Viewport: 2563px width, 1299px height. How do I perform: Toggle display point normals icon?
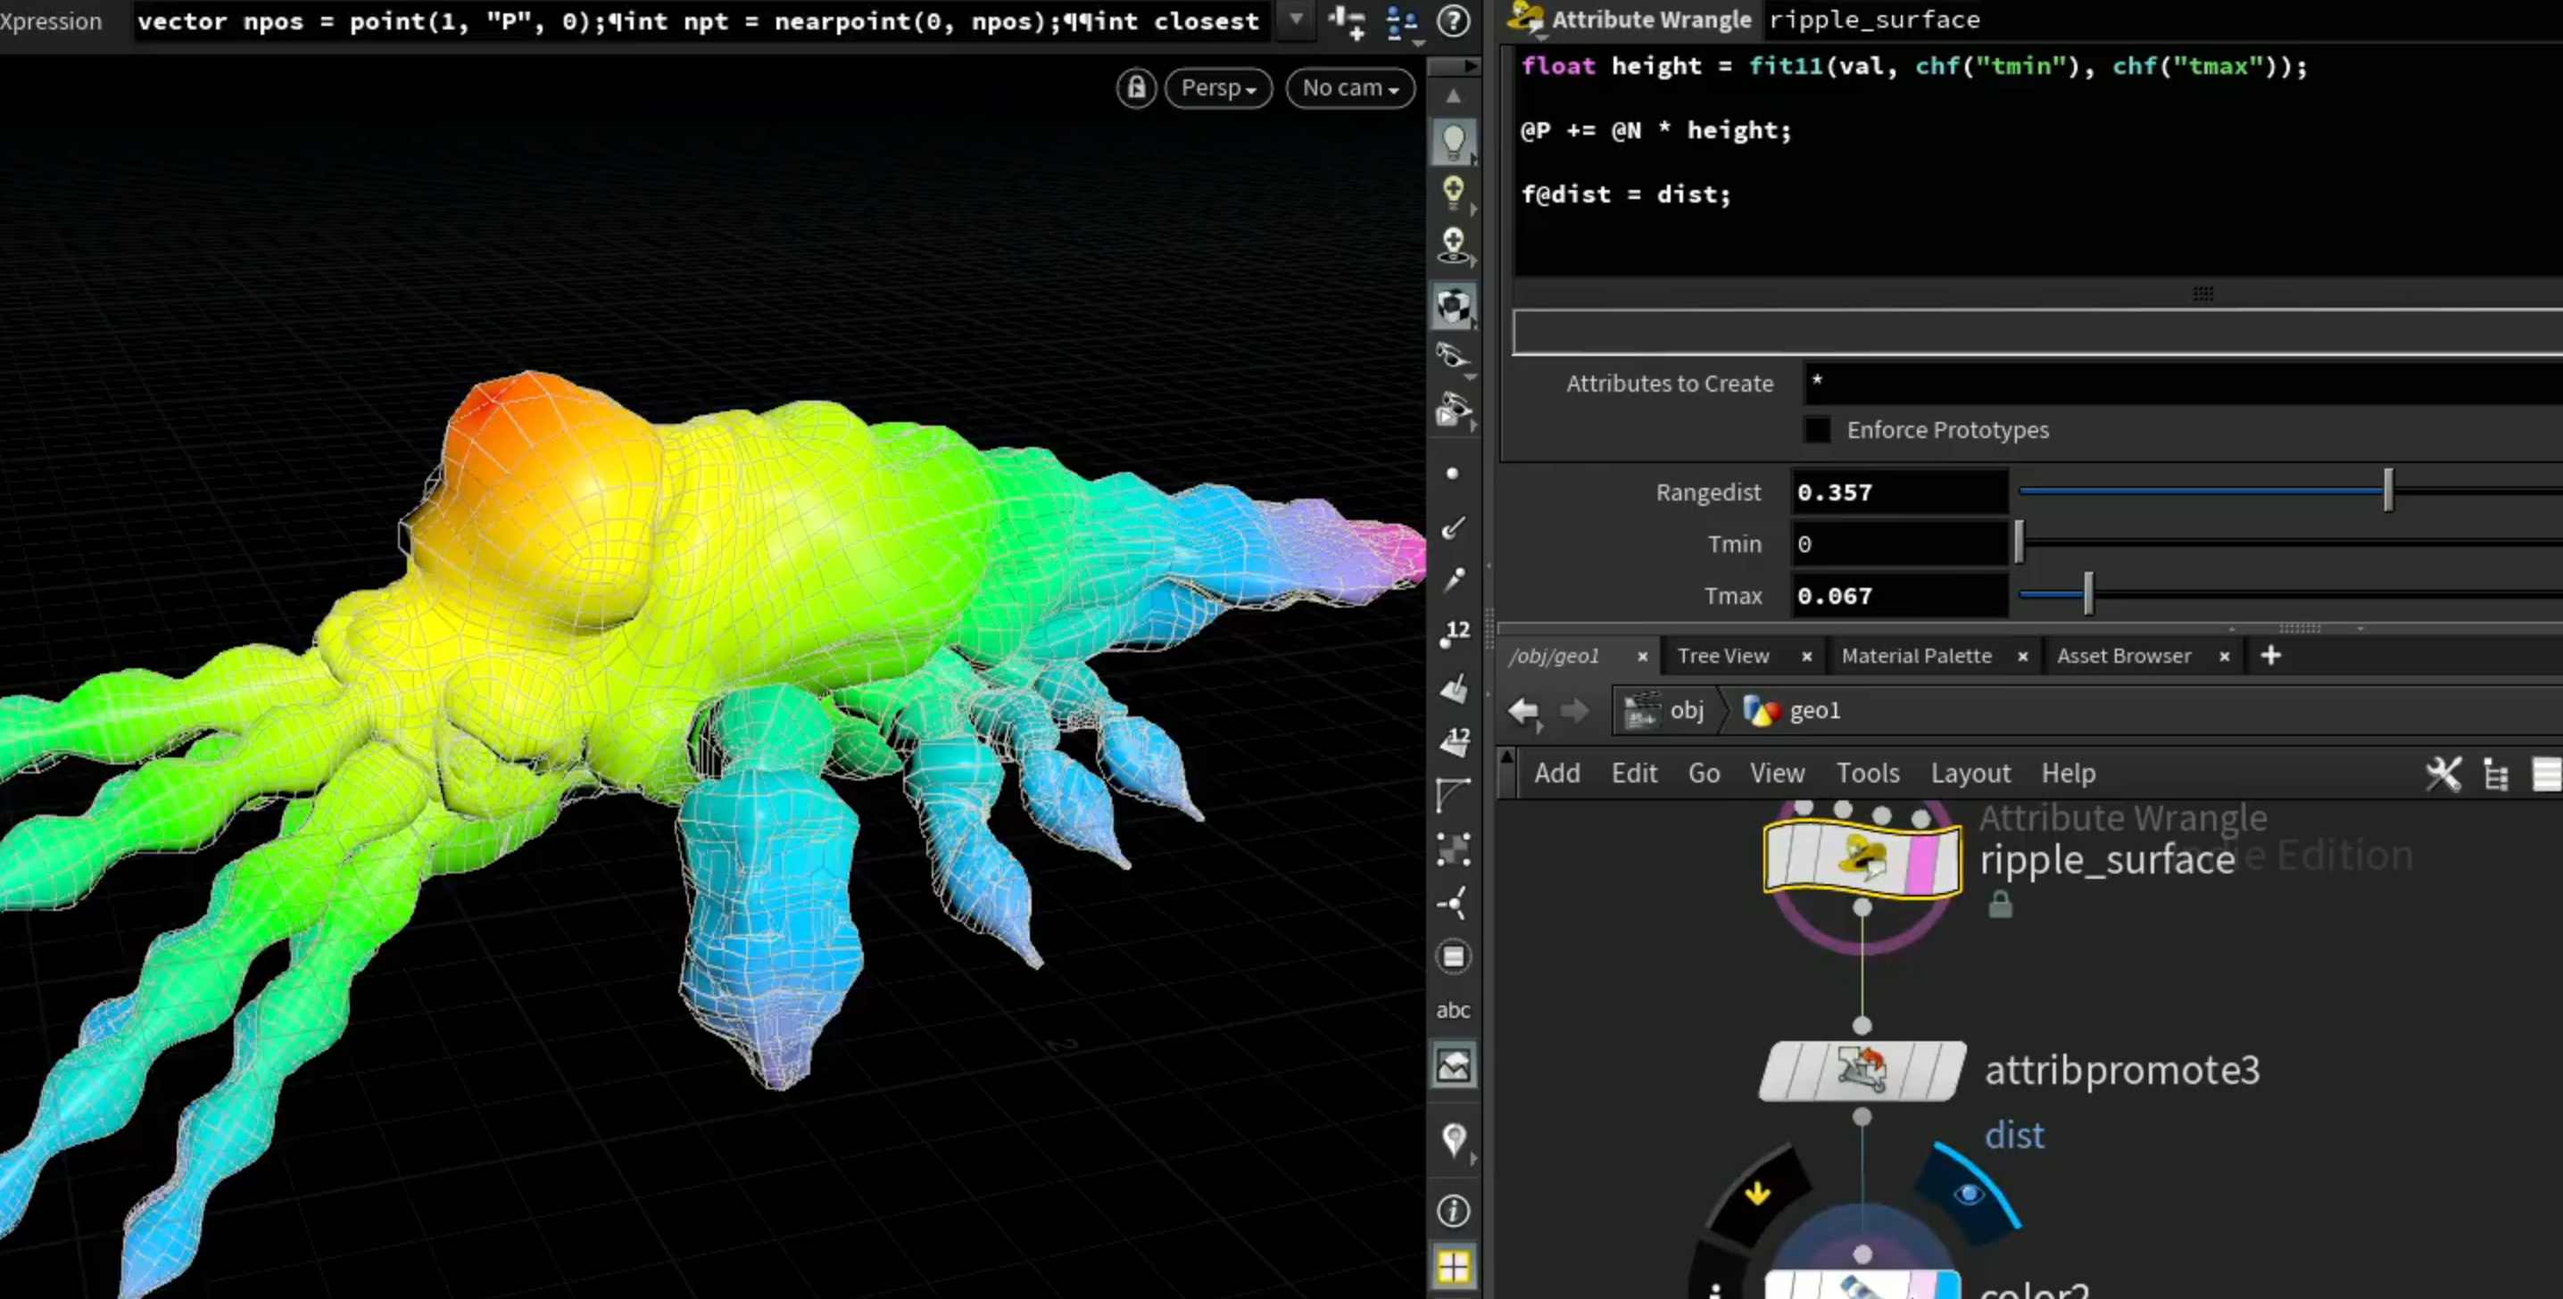coord(1453,527)
